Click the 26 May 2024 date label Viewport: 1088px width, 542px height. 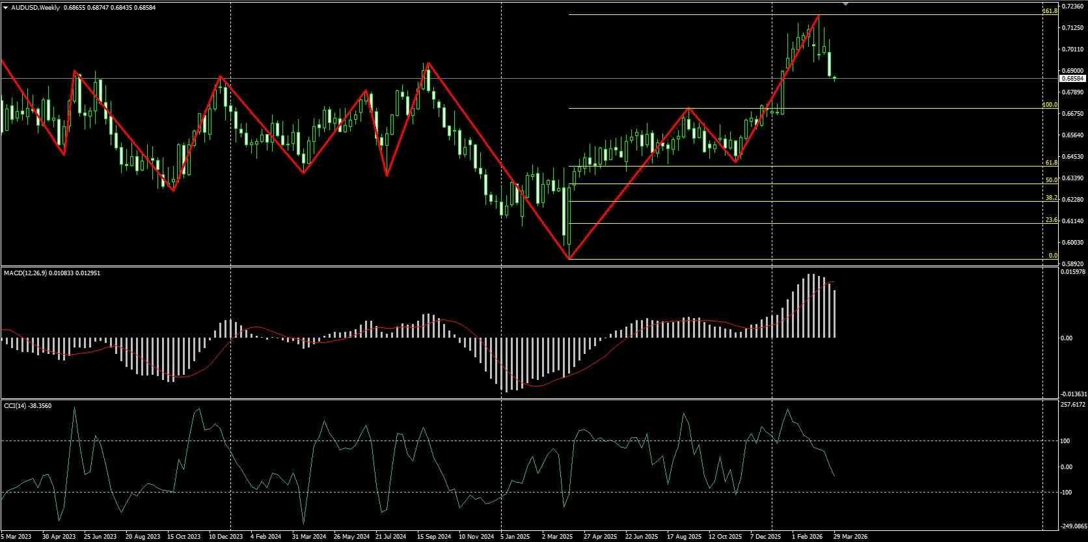coord(351,537)
